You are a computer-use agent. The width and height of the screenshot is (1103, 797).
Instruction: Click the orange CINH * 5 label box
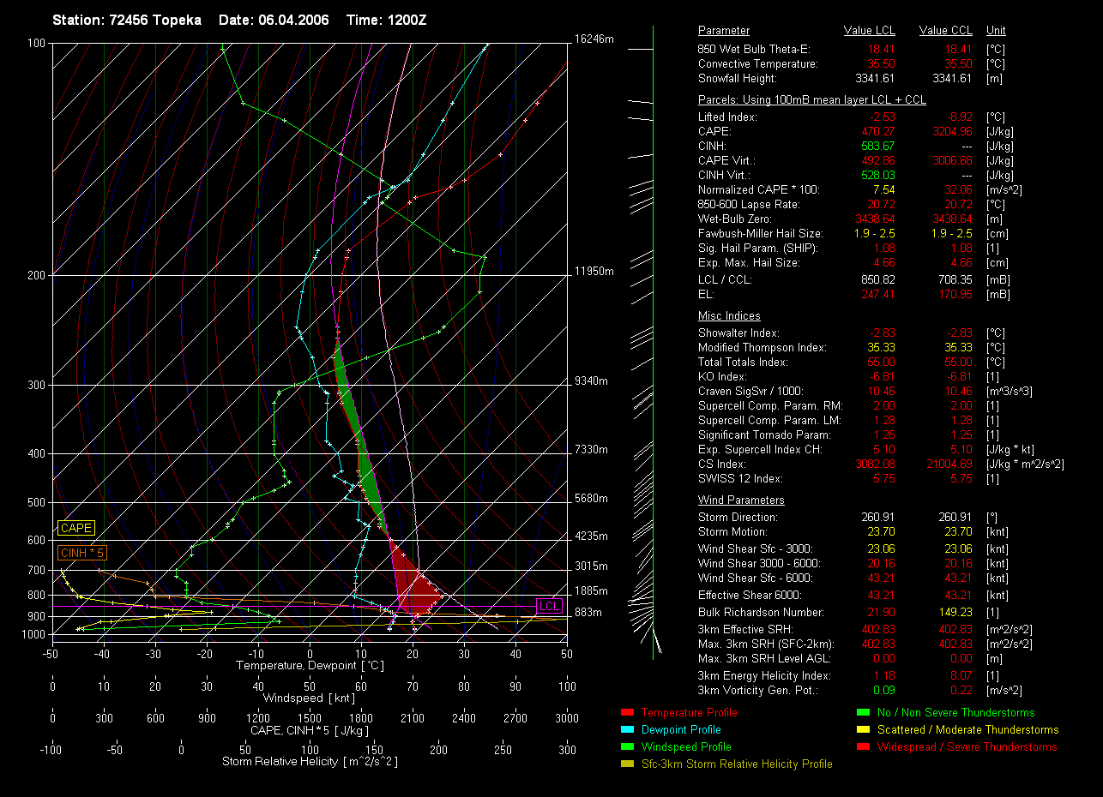[x=82, y=553]
